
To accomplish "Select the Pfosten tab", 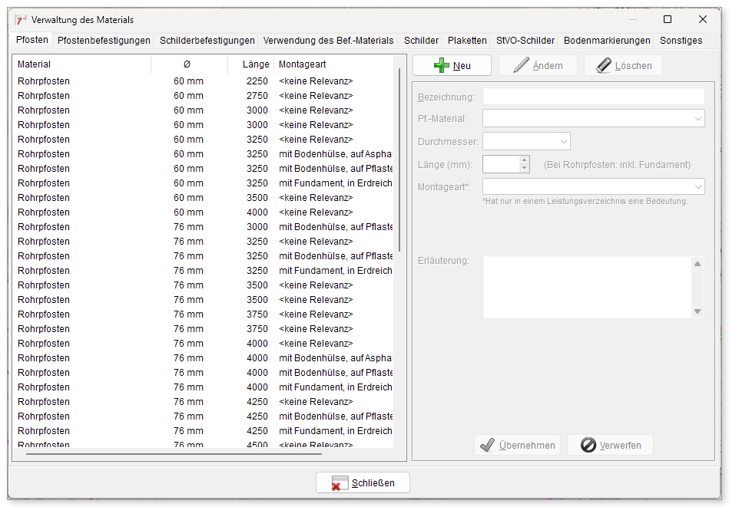I will tap(32, 39).
